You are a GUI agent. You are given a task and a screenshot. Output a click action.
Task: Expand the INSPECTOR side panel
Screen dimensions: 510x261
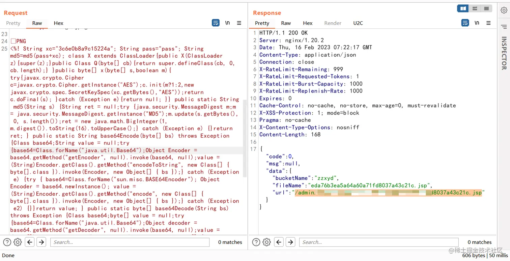point(504,53)
